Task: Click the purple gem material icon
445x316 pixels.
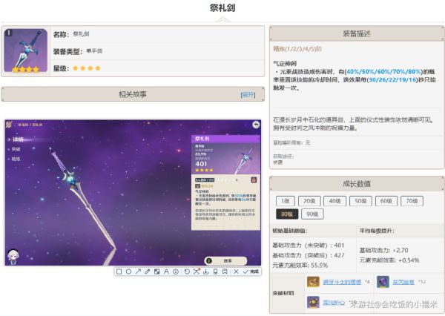Action: 383,282
